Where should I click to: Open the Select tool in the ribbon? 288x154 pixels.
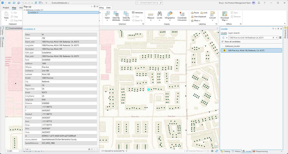tap(107, 16)
